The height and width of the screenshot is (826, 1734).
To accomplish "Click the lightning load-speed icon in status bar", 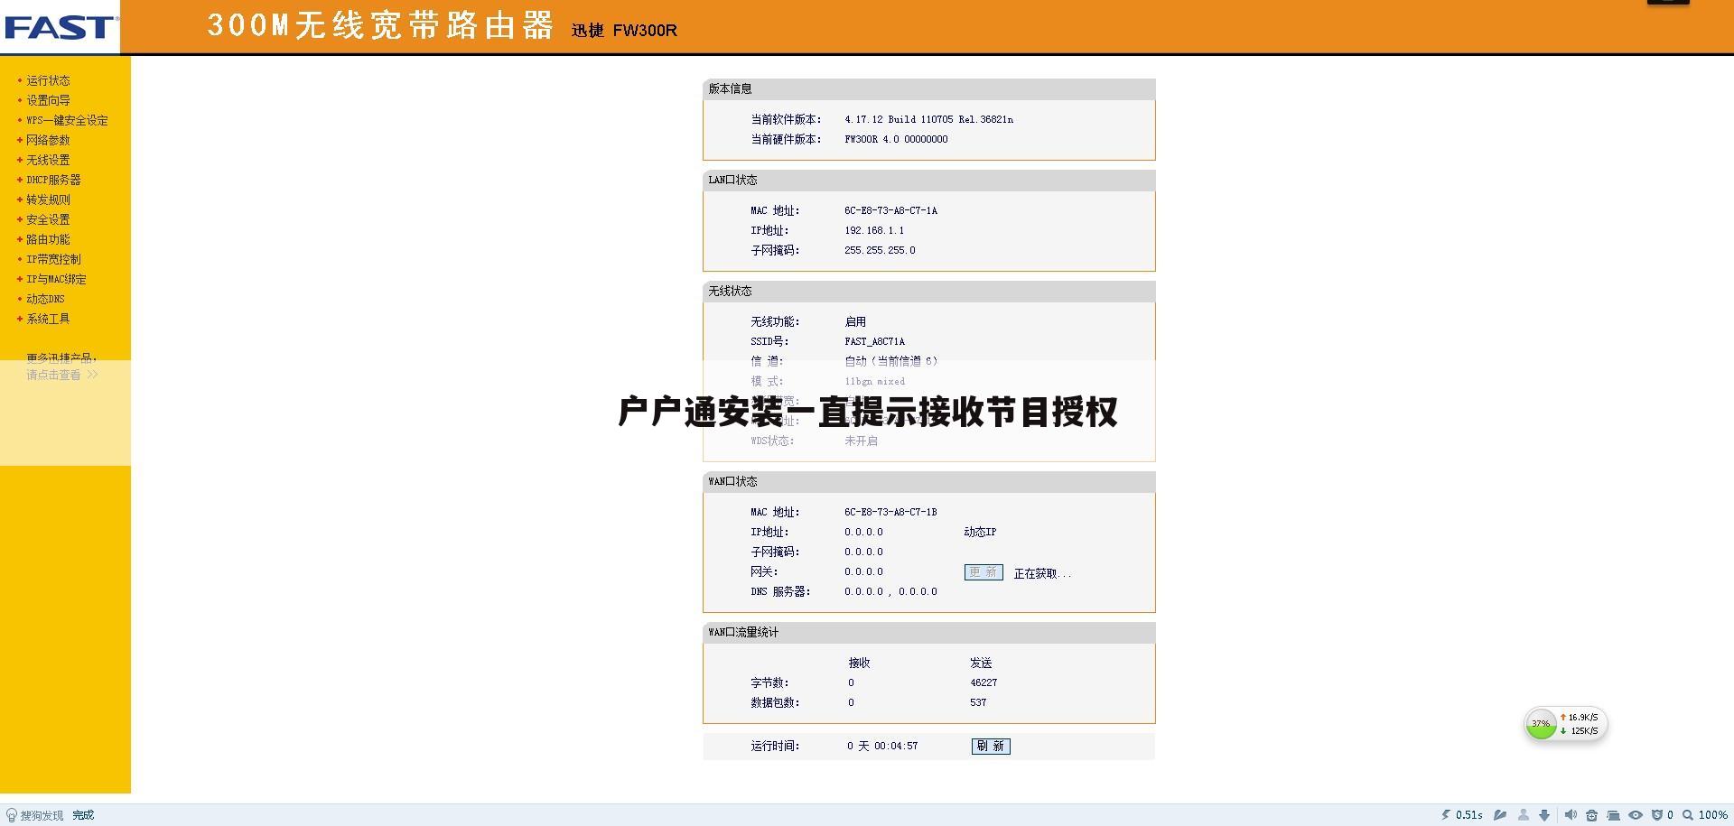I will tap(1446, 814).
